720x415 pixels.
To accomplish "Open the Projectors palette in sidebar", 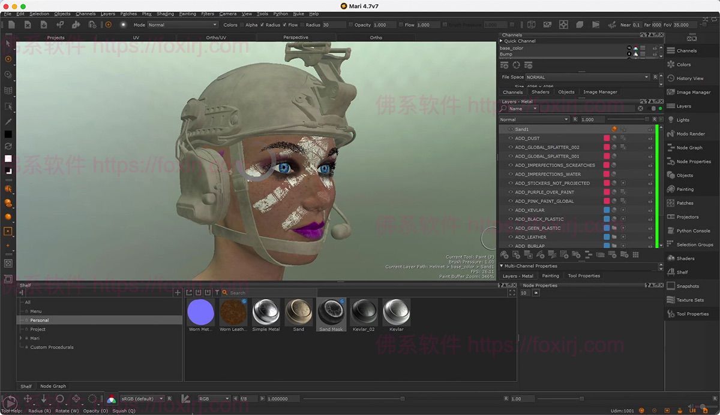I will (687, 217).
